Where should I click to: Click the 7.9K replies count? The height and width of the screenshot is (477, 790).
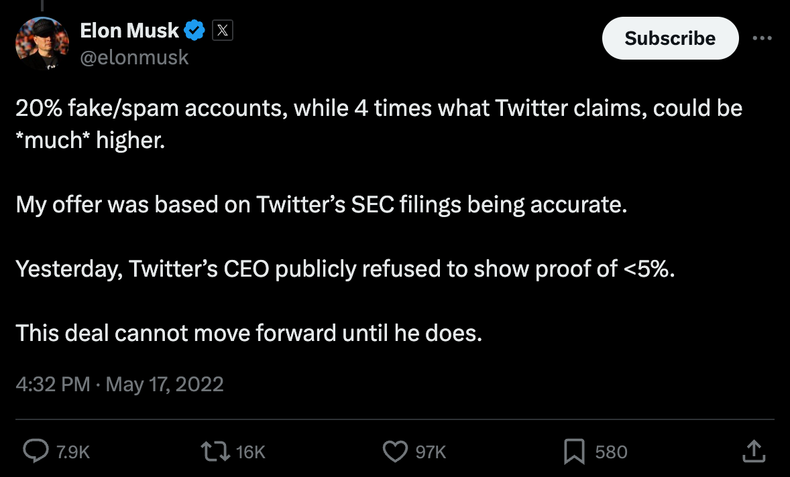[x=72, y=452]
